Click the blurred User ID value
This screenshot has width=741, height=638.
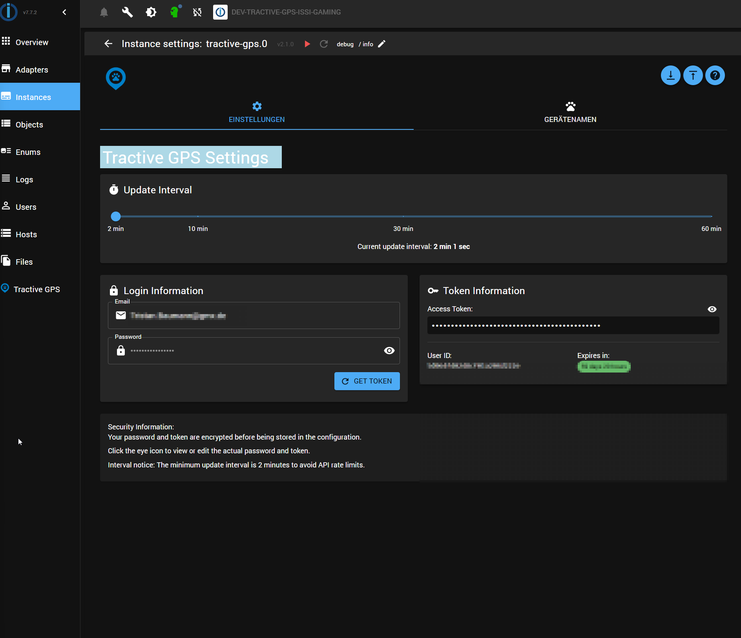tap(474, 365)
